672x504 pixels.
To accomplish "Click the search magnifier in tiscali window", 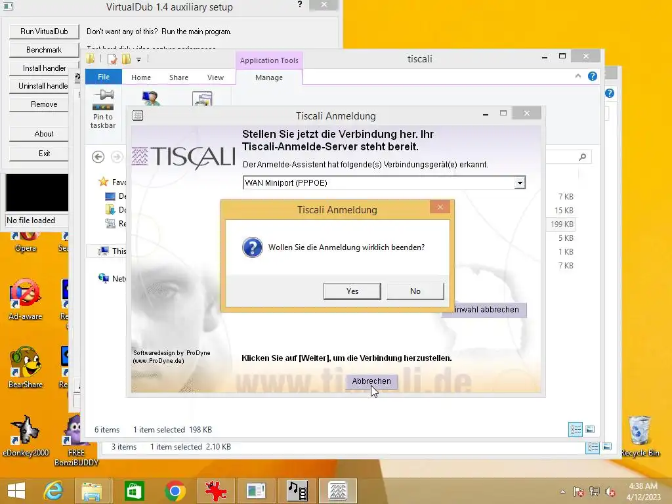I will [x=582, y=157].
